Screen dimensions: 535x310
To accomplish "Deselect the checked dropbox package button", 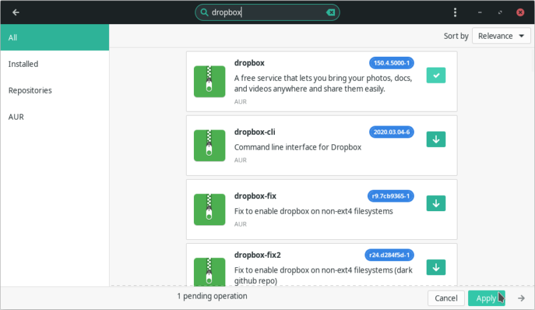I will click(x=436, y=75).
